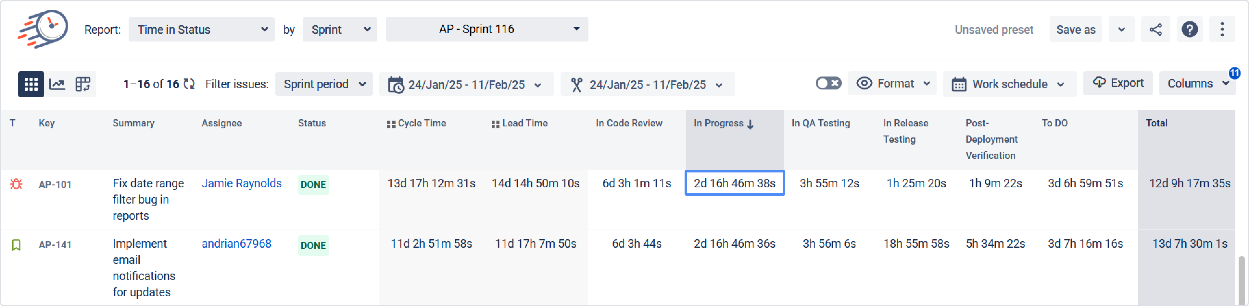
Task: Open Jamie Raynolds assignee link
Action: pyautogui.click(x=241, y=183)
